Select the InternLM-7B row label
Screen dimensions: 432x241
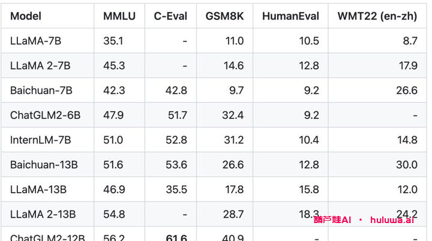point(41,140)
